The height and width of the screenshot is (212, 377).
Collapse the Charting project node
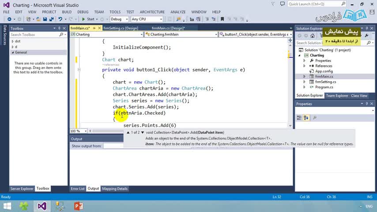pos(299,55)
